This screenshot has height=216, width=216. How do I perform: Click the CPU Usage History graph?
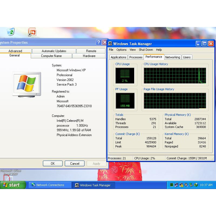click(175, 76)
